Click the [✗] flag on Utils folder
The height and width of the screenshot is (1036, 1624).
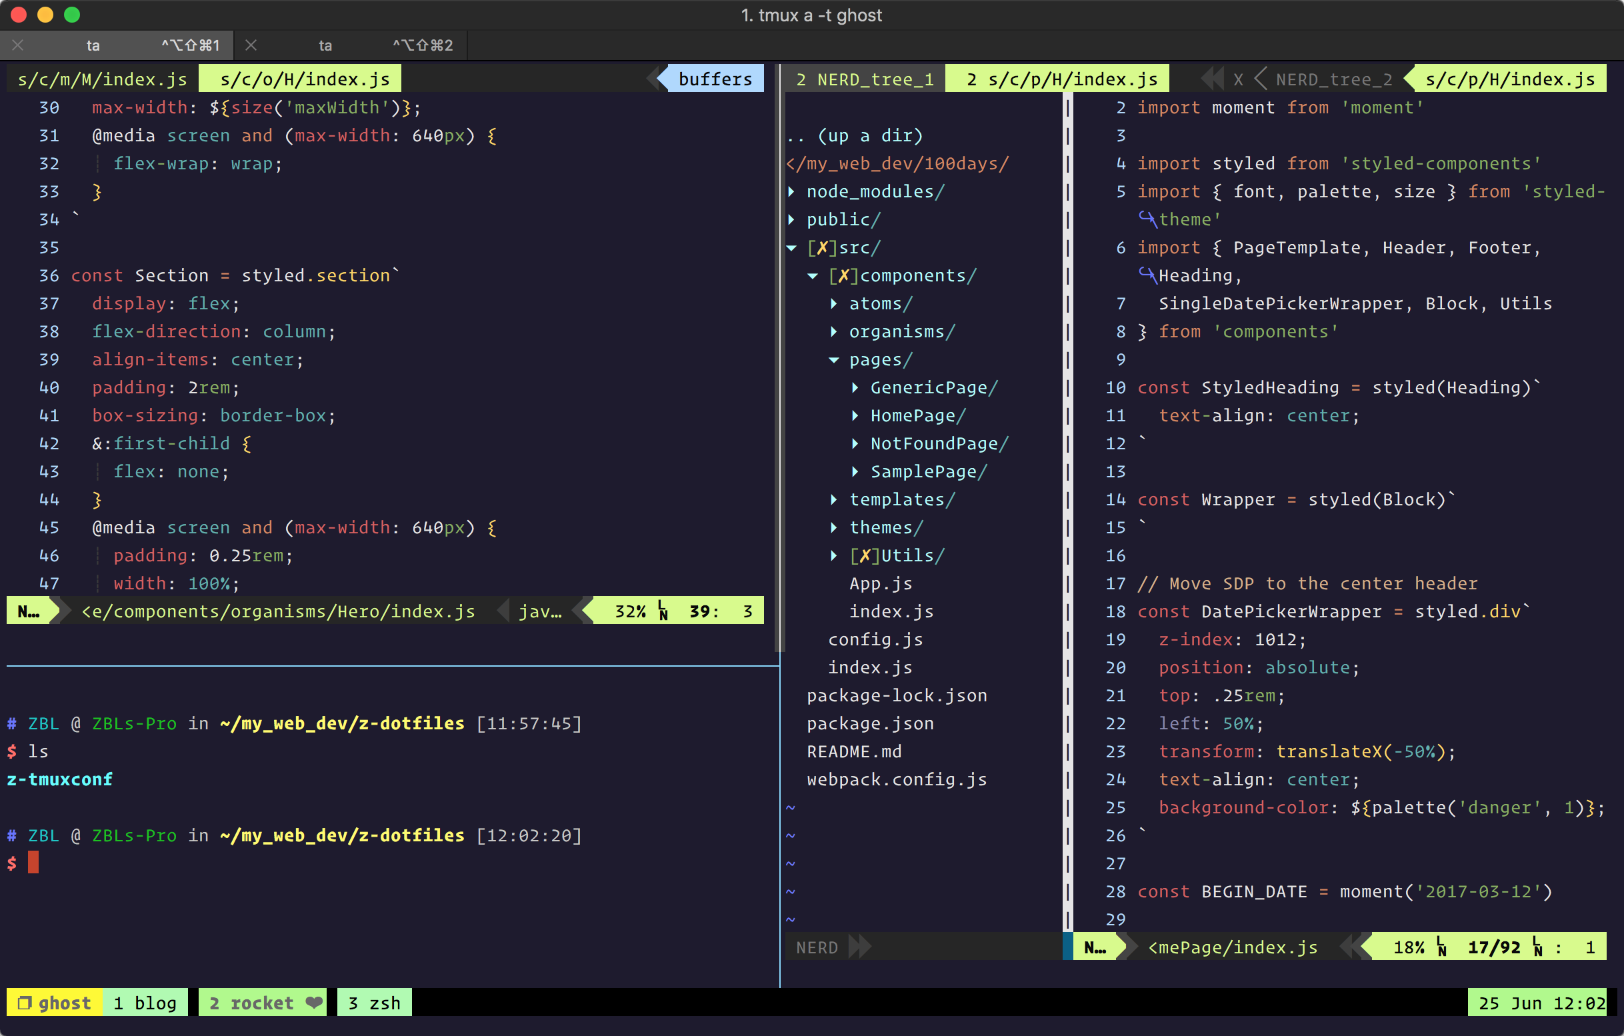[865, 555]
